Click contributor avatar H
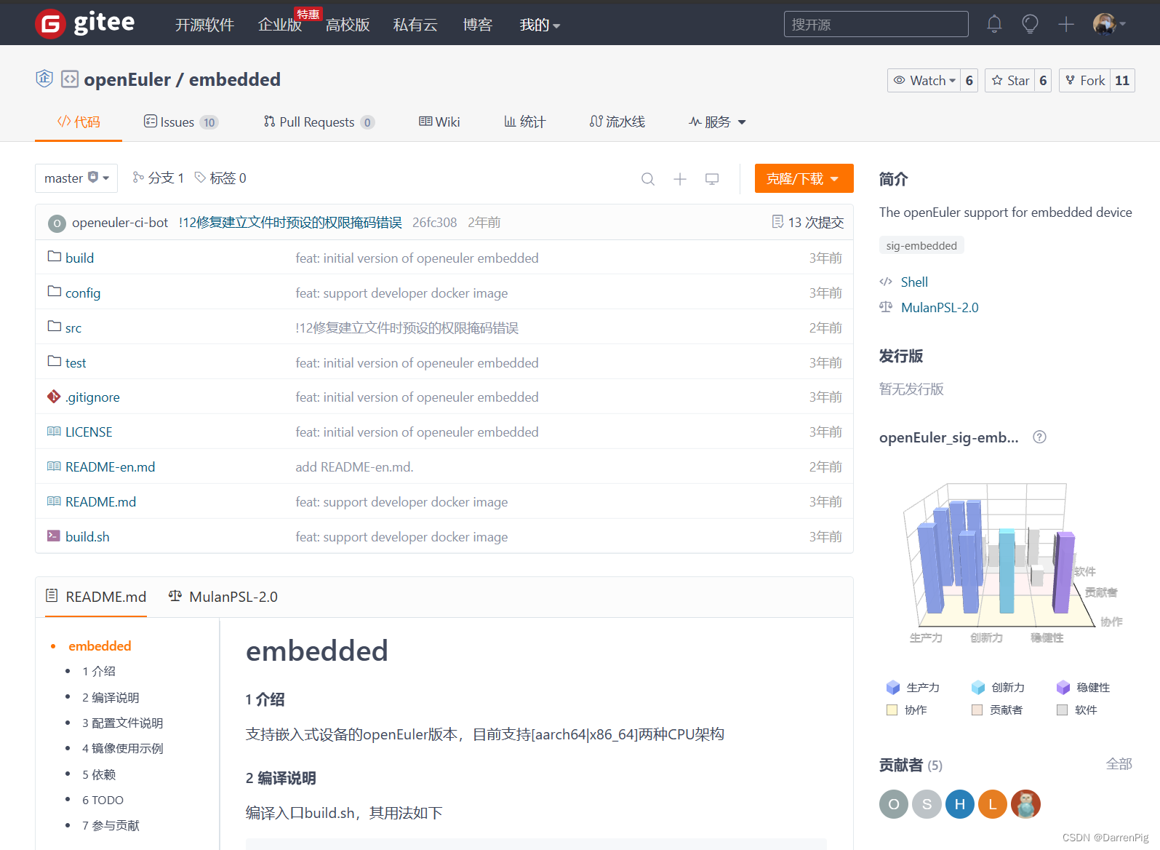 pyautogui.click(x=960, y=804)
